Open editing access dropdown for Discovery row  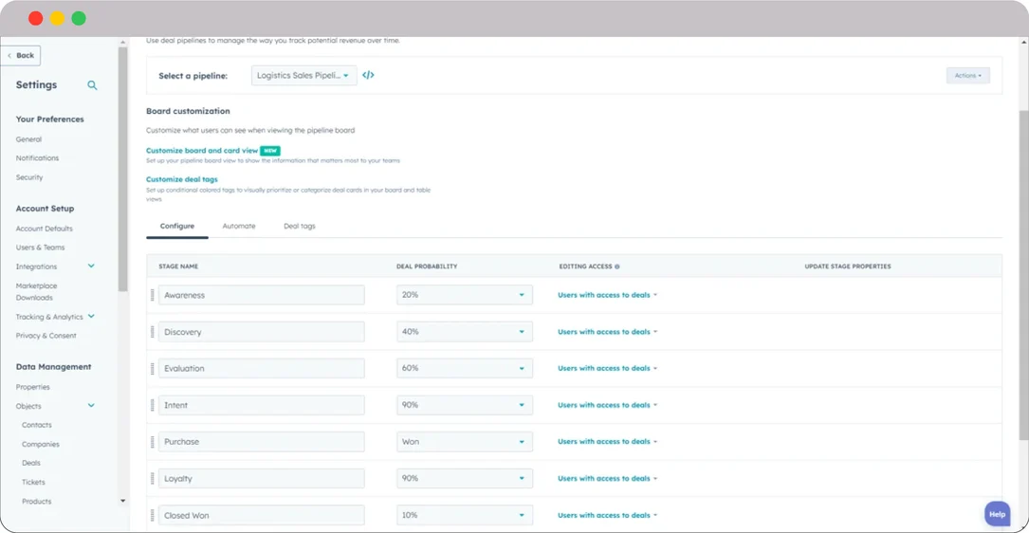click(608, 332)
